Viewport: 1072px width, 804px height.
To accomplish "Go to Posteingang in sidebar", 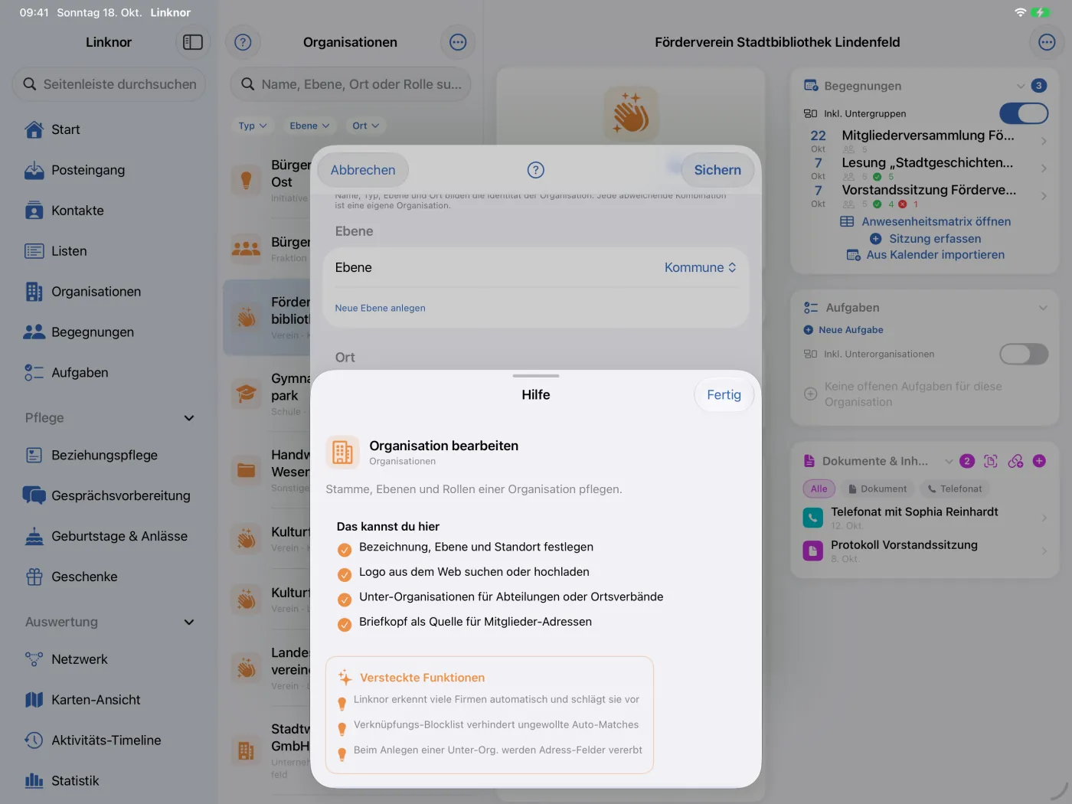I will click(x=109, y=170).
